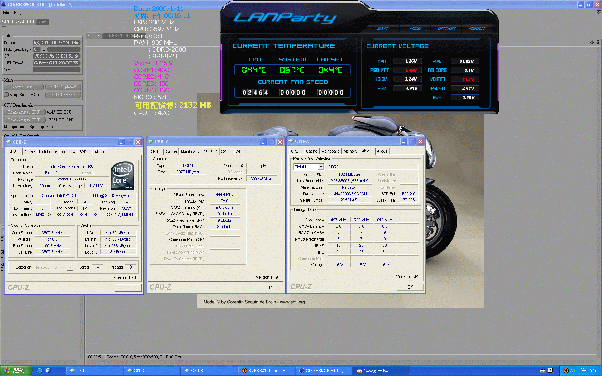This screenshot has height=376, width=602.
Task: Click the Part Number KHX2000D3K2/2GN value
Action: (x=349, y=194)
